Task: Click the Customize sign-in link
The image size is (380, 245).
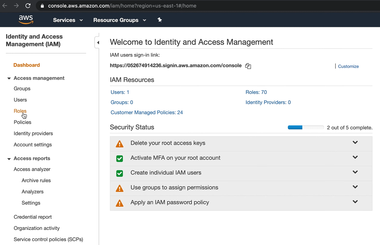Action: (x=348, y=66)
